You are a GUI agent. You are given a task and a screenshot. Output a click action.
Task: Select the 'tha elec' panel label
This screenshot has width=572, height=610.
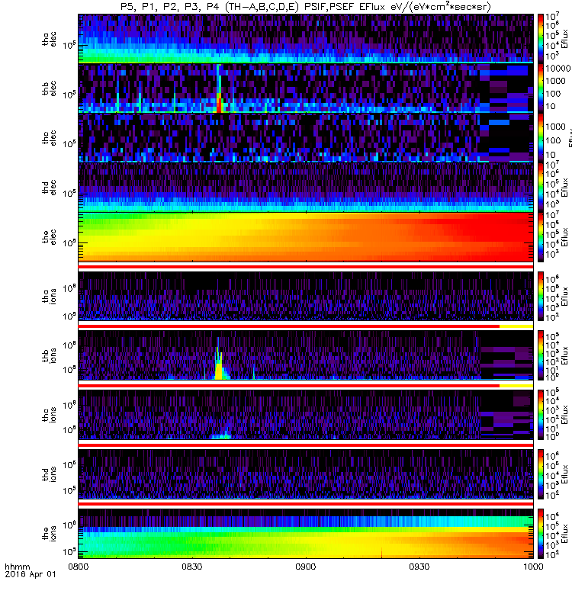49,39
